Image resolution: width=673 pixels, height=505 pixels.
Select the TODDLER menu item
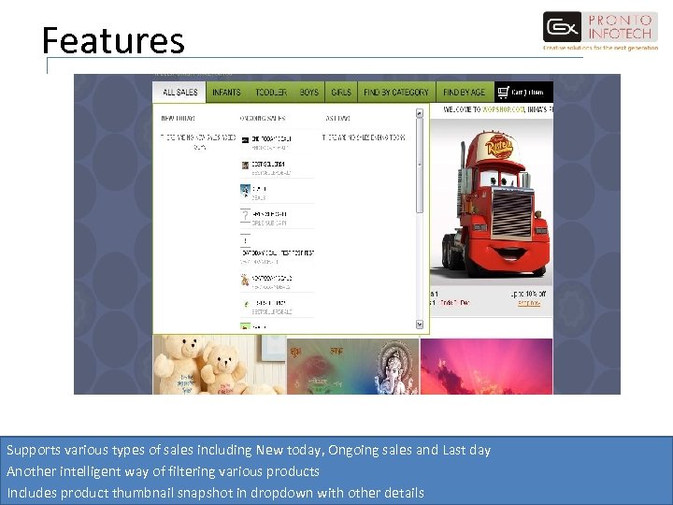(271, 93)
